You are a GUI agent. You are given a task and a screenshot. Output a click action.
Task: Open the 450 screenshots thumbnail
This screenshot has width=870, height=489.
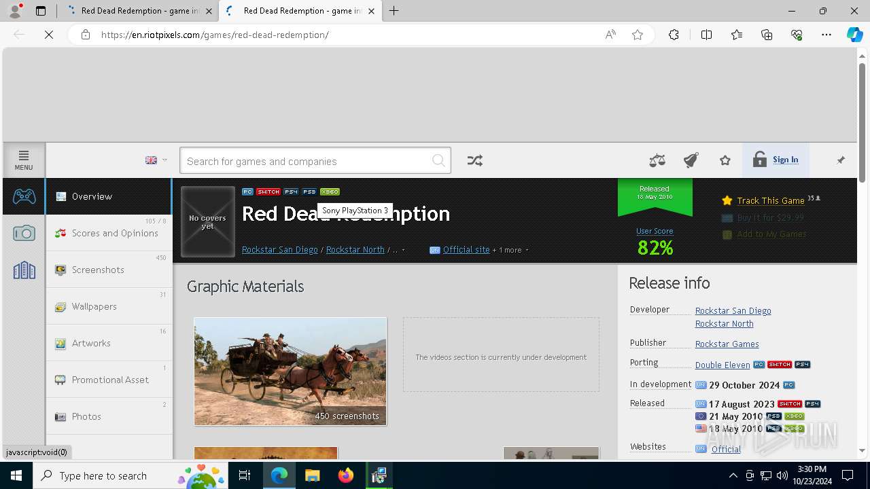click(x=290, y=372)
